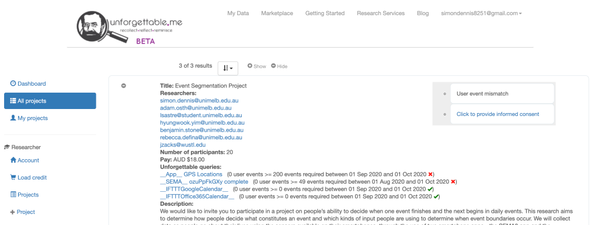Click to provide informed consent

pyautogui.click(x=498, y=114)
